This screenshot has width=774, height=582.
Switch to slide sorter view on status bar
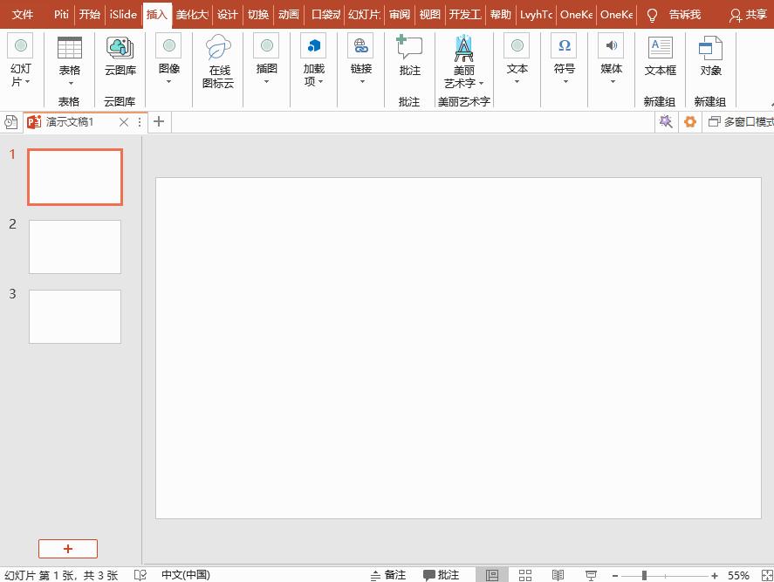coord(525,575)
